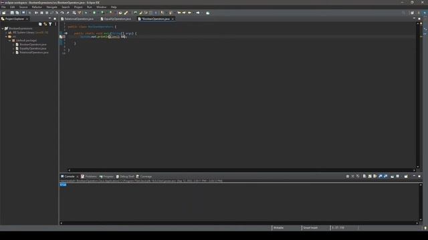Click the editor horizontal scrollbar
The height and width of the screenshot is (240, 428).
pyautogui.click(x=241, y=170)
